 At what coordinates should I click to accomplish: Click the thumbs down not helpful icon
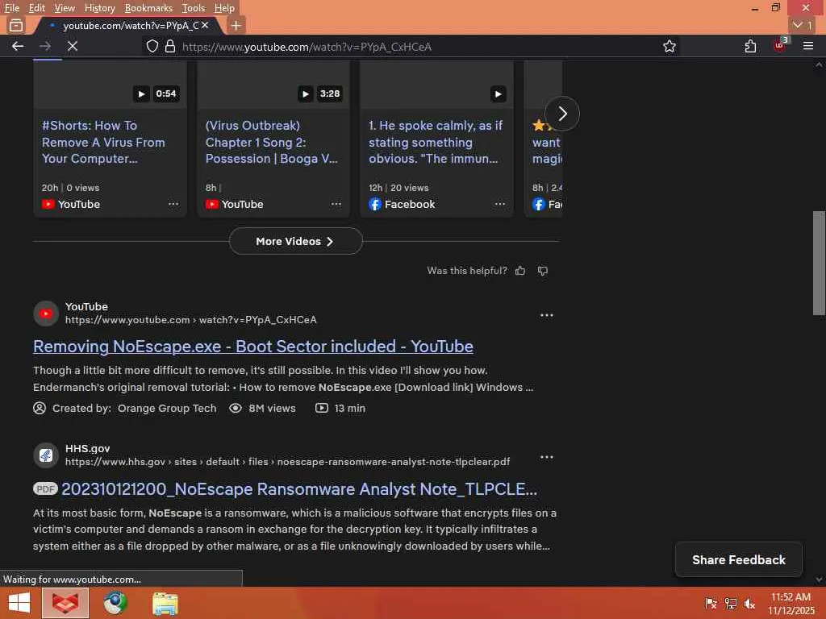coord(543,271)
